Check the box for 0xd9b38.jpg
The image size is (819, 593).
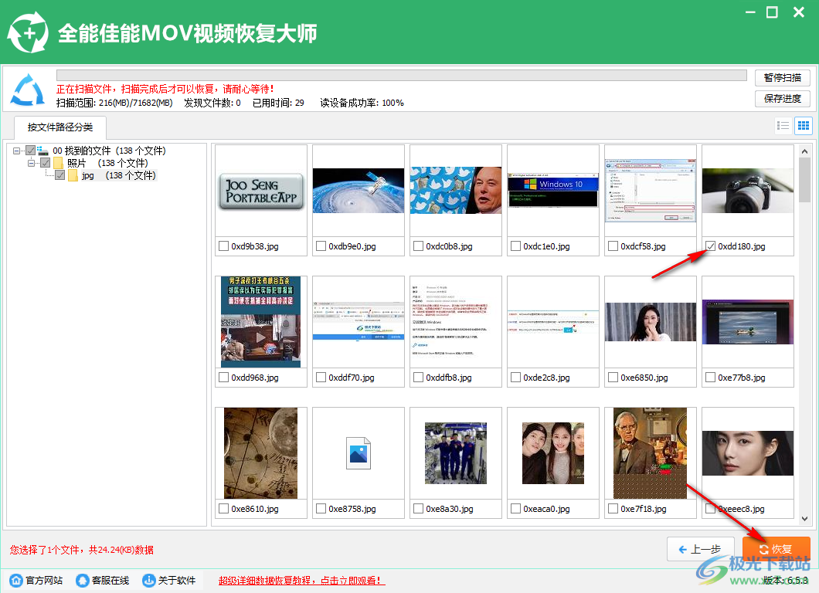pos(223,246)
